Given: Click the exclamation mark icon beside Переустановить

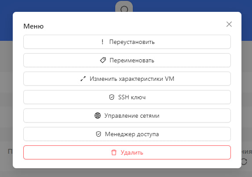Looking at the screenshot, I should (x=102, y=42).
